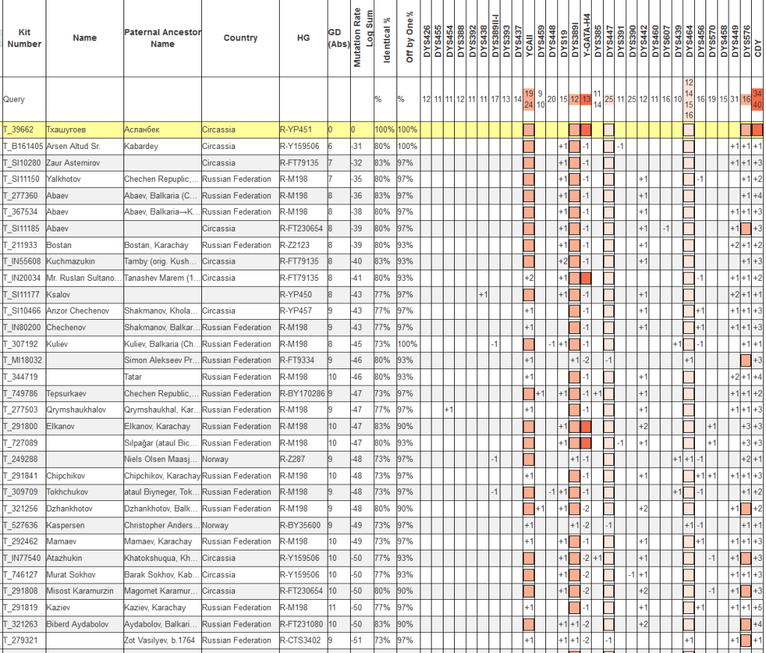Screen dimensions: 766x653
Task: Select the Kabardey paternal ancestor cell
Action: click(x=141, y=146)
